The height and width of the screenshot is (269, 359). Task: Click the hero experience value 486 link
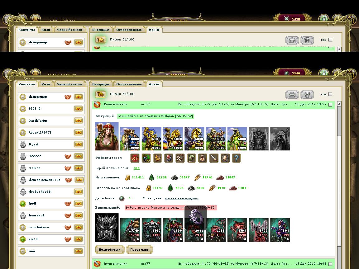136,168
